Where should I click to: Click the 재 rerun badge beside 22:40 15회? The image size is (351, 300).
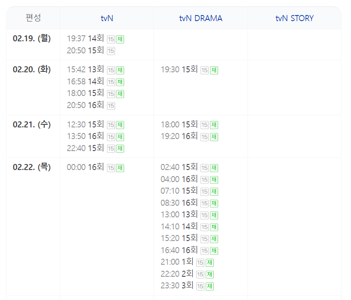120,149
